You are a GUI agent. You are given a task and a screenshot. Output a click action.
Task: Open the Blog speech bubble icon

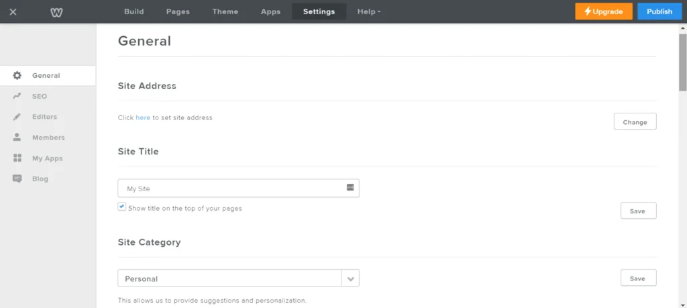coord(17,179)
